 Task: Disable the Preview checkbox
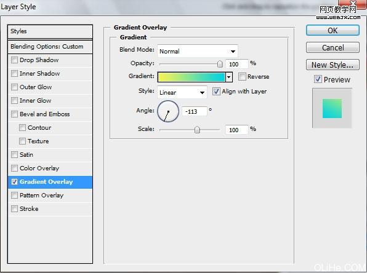318,79
